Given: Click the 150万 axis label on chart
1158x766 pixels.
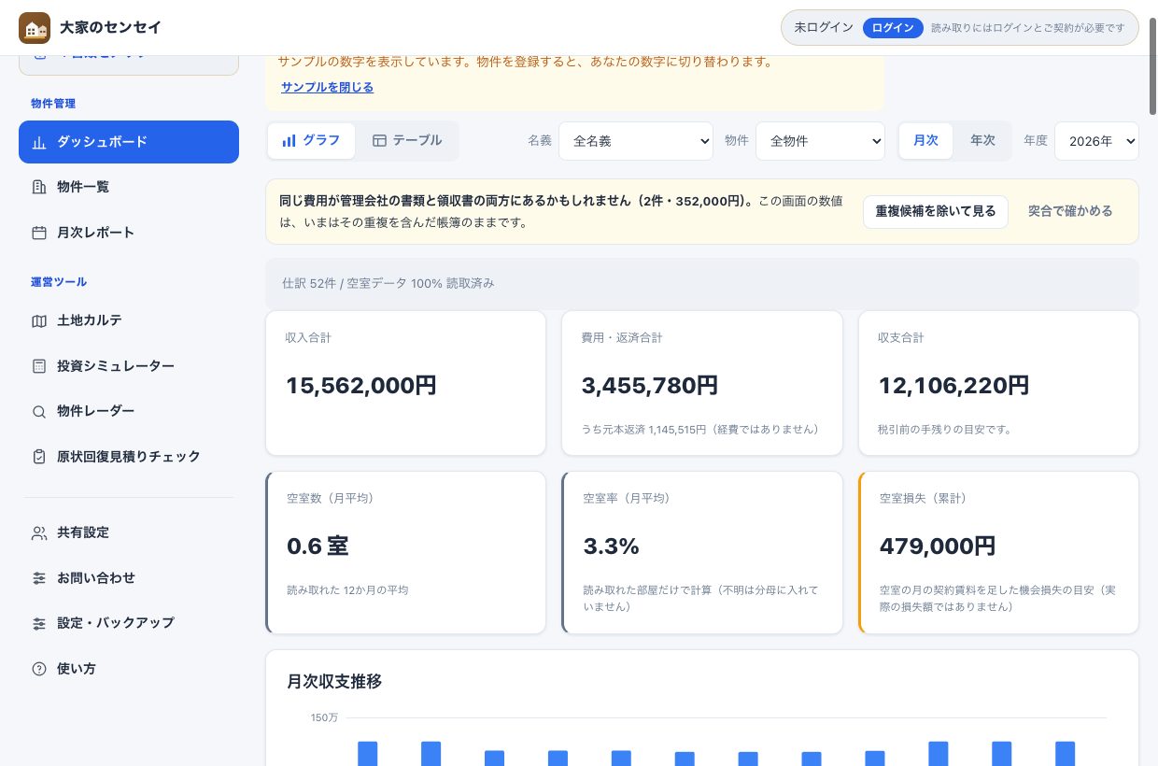Looking at the screenshot, I should (x=324, y=717).
